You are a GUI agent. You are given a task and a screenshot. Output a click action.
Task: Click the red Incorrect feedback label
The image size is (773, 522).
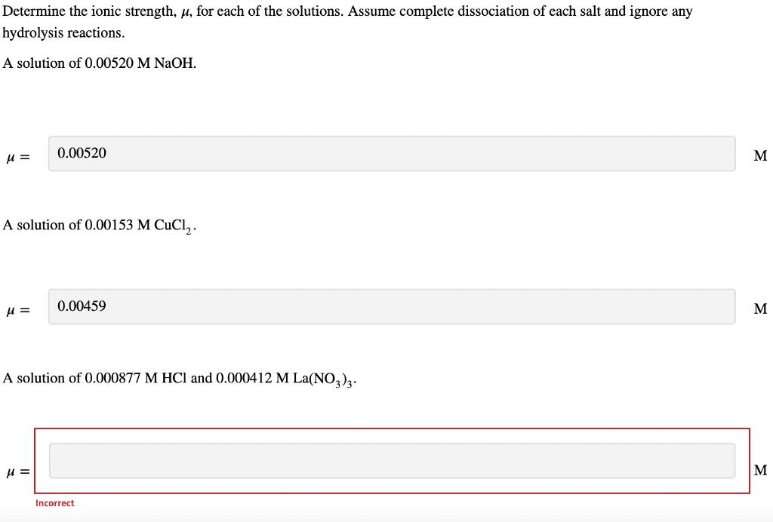[x=54, y=502]
